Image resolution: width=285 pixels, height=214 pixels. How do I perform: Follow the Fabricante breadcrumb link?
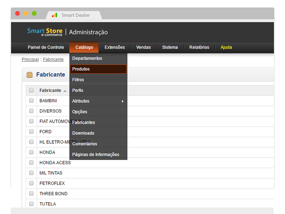[x=53, y=60]
